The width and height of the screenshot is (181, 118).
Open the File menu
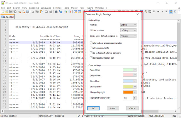(x=3, y=8)
